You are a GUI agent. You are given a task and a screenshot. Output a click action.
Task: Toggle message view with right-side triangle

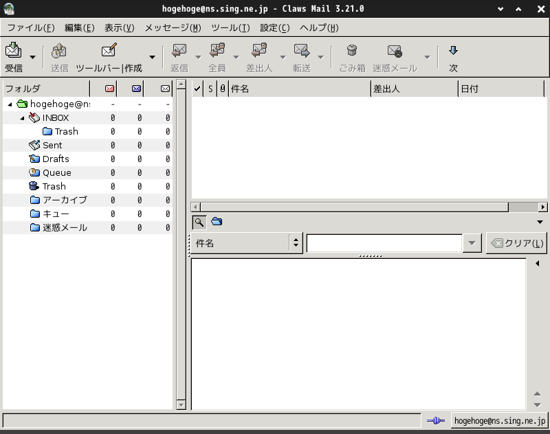(538, 264)
